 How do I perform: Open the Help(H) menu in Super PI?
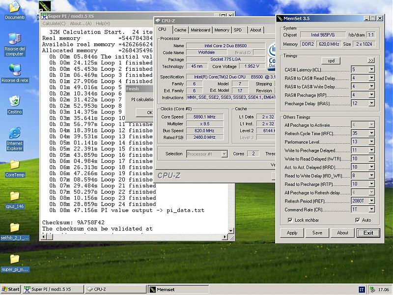(103, 24)
